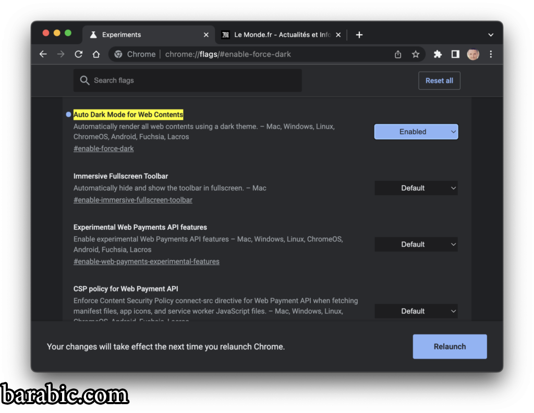Open Auto Dark Mode Enabled dropdown
This screenshot has width=534, height=413.
point(416,132)
